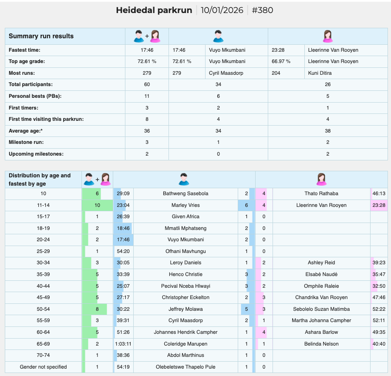
Task: Select Marley Vries in the 11-14 row
Action: point(185,205)
